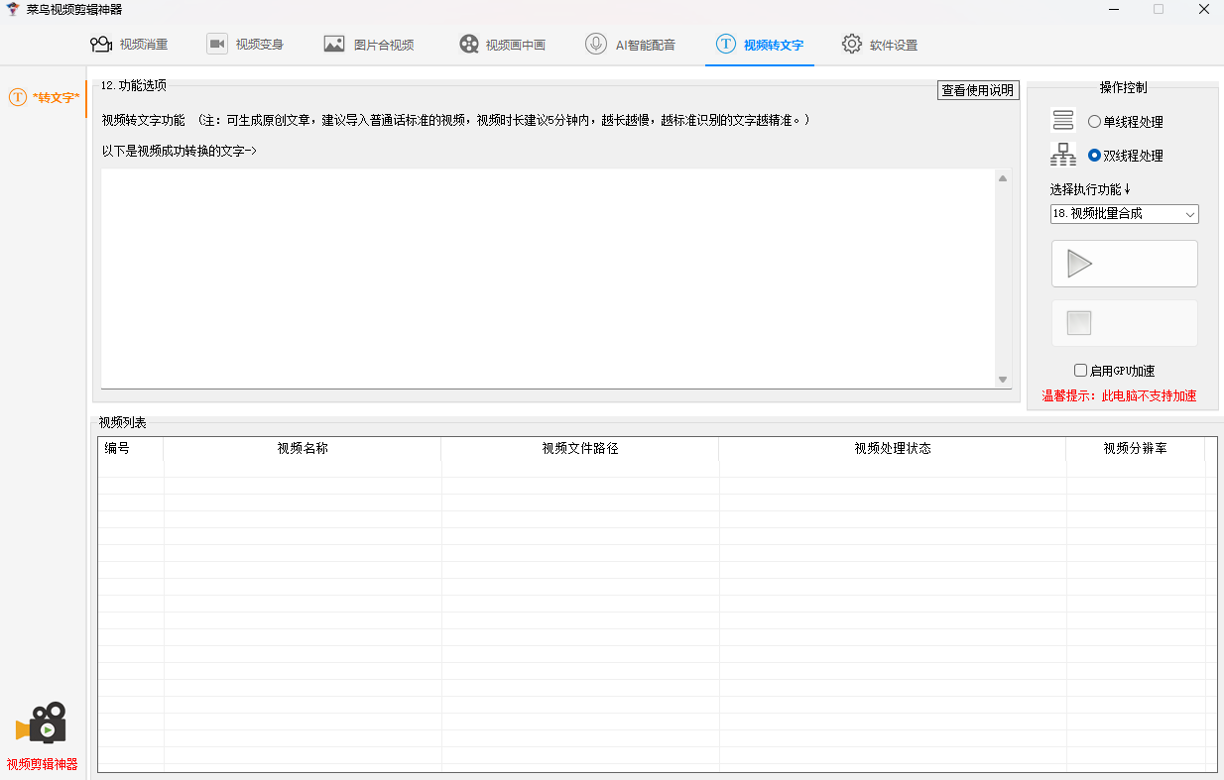Open the *转文字* sidebar item
Viewport: 1224px width, 780px height.
[x=44, y=97]
